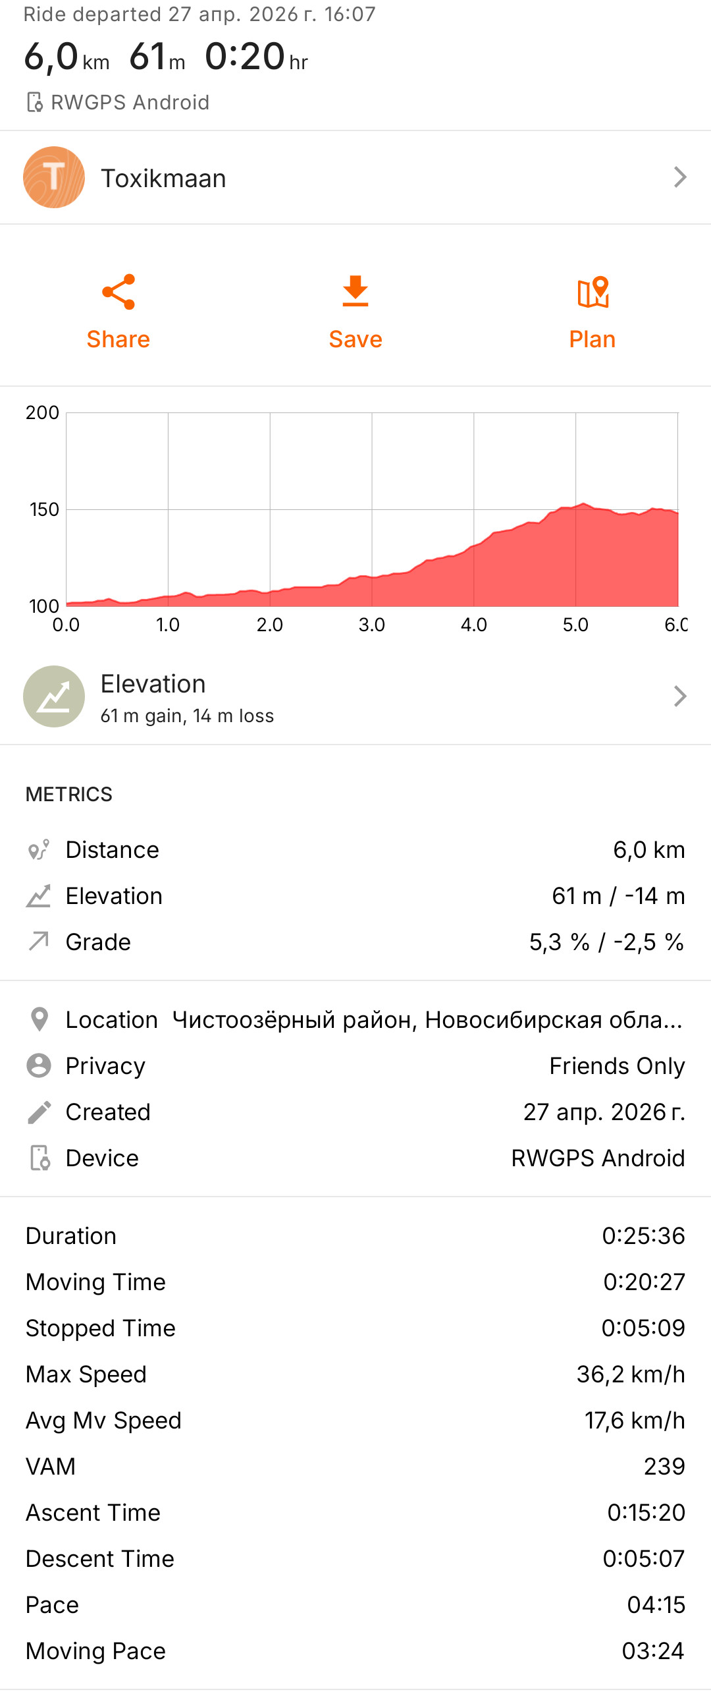Tap the Plan map icon
This screenshot has width=711, height=1696.
[592, 292]
